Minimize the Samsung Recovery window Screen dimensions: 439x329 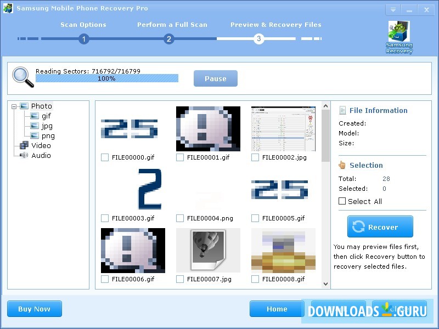point(409,10)
